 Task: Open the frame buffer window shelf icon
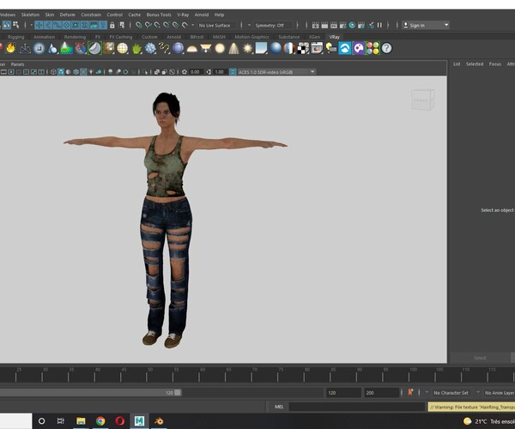click(317, 48)
